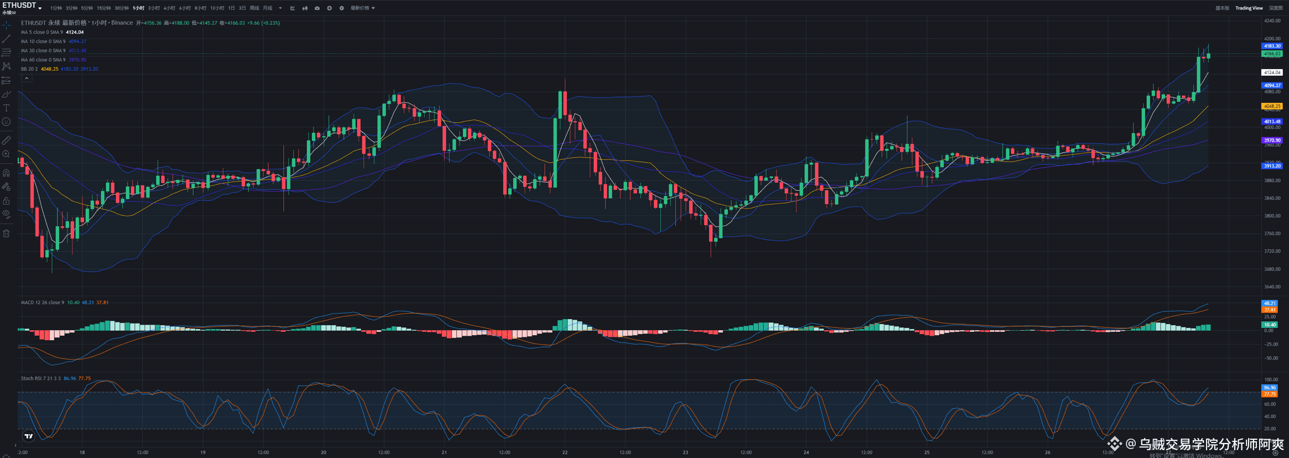
Task: Select the ruler measure tool
Action: tap(6, 140)
